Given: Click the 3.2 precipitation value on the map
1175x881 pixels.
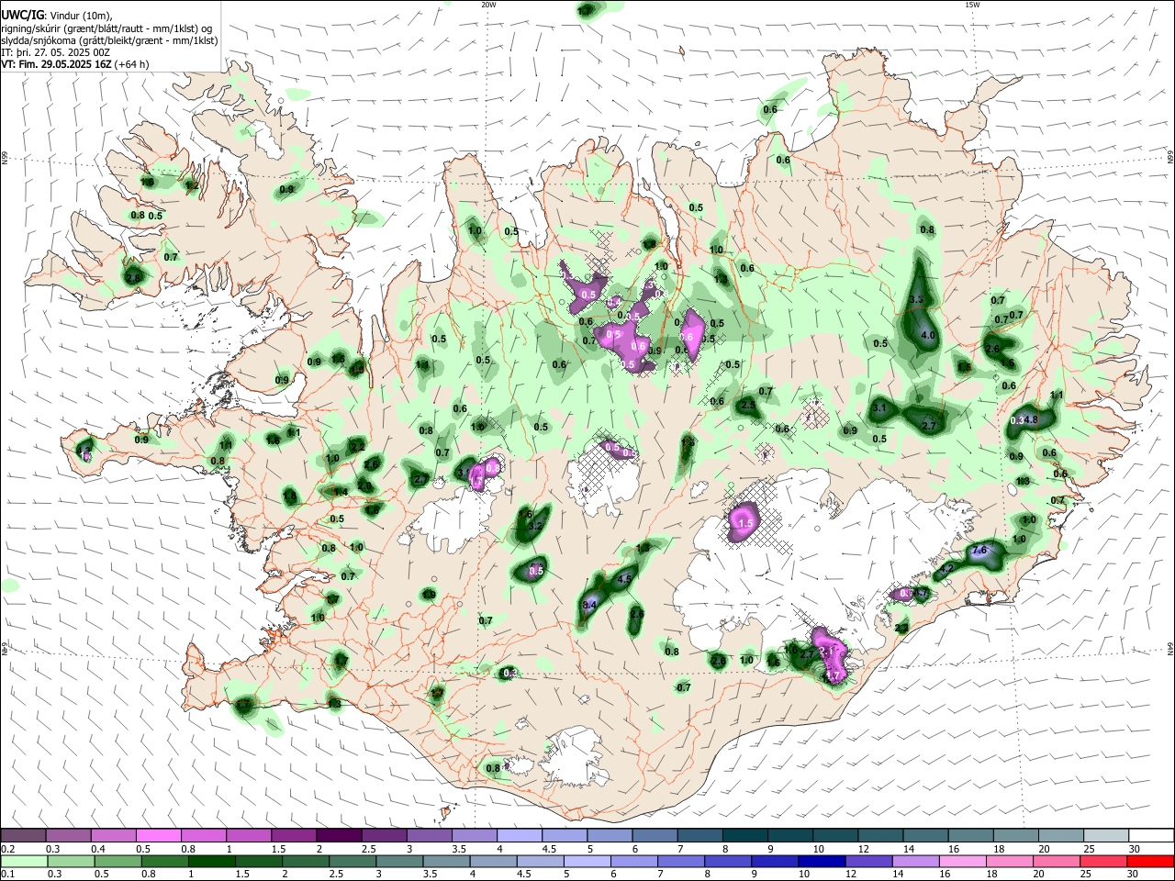Looking at the screenshot, I should (x=537, y=526).
